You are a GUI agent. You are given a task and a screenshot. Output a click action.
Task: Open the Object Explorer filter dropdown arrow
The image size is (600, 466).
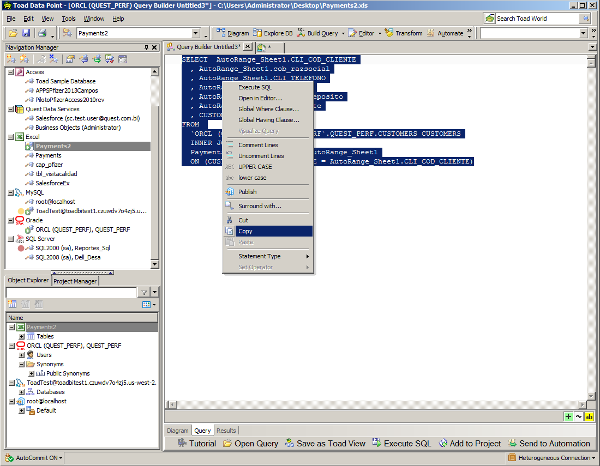coord(154,293)
